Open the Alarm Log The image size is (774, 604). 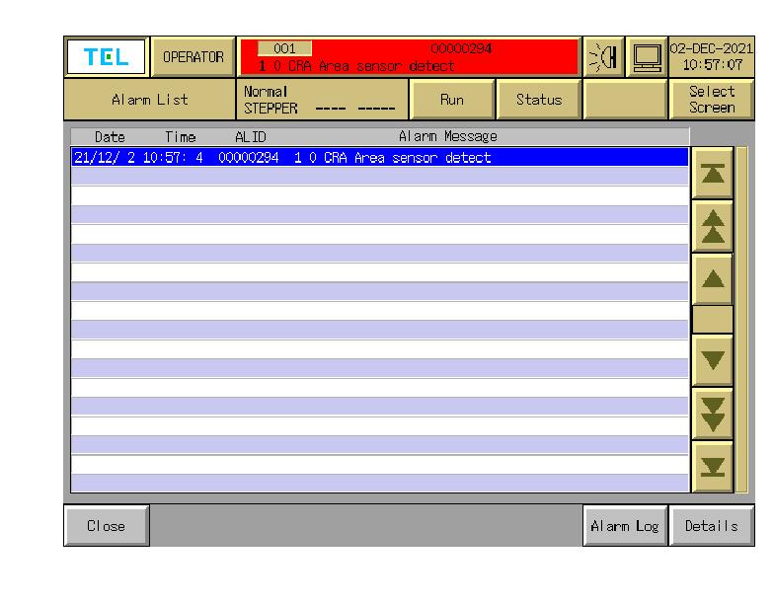(624, 526)
